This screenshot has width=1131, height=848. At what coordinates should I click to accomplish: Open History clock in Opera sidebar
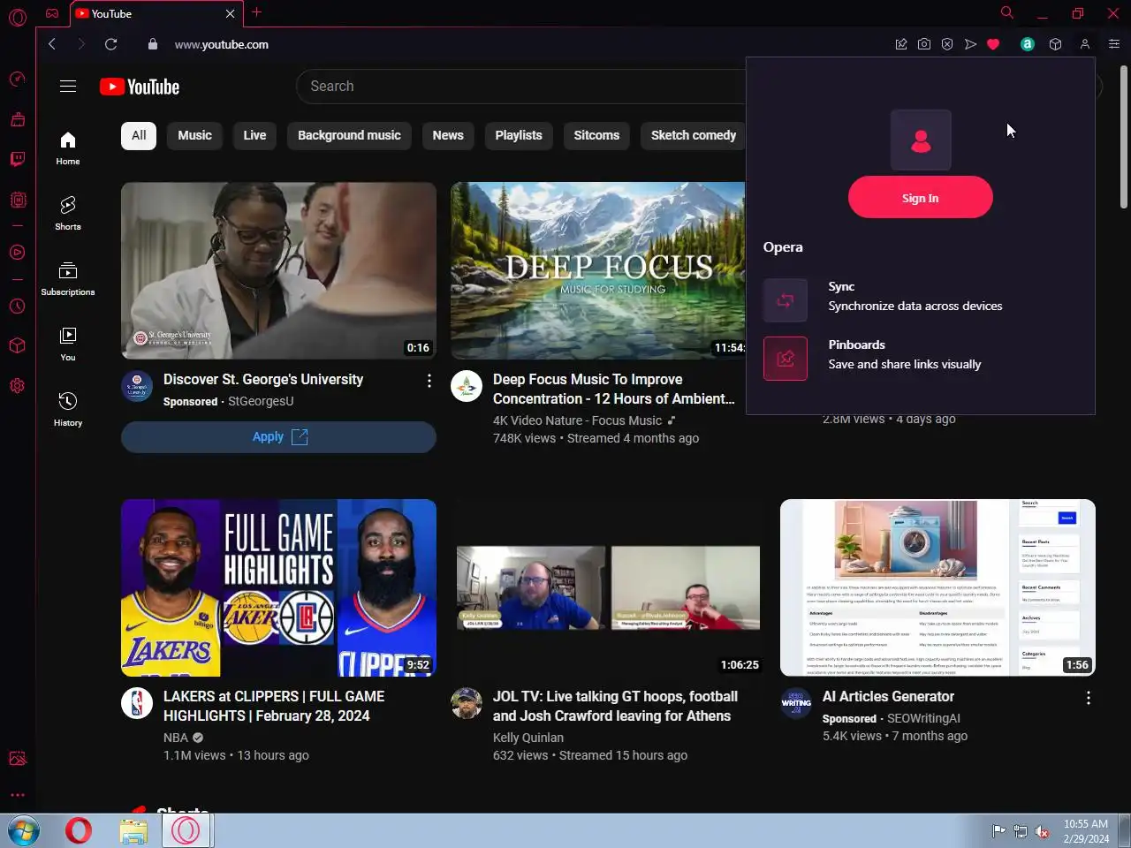point(18,307)
